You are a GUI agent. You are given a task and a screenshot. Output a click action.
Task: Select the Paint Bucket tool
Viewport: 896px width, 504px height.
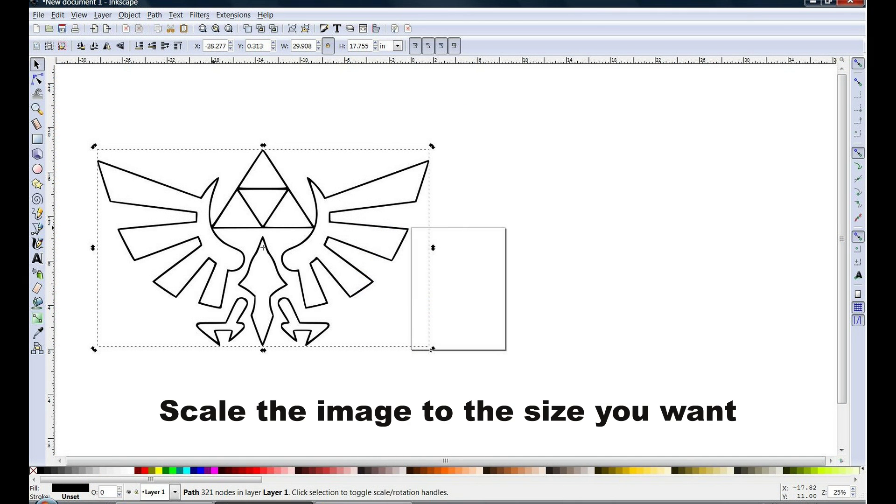pyautogui.click(x=37, y=303)
